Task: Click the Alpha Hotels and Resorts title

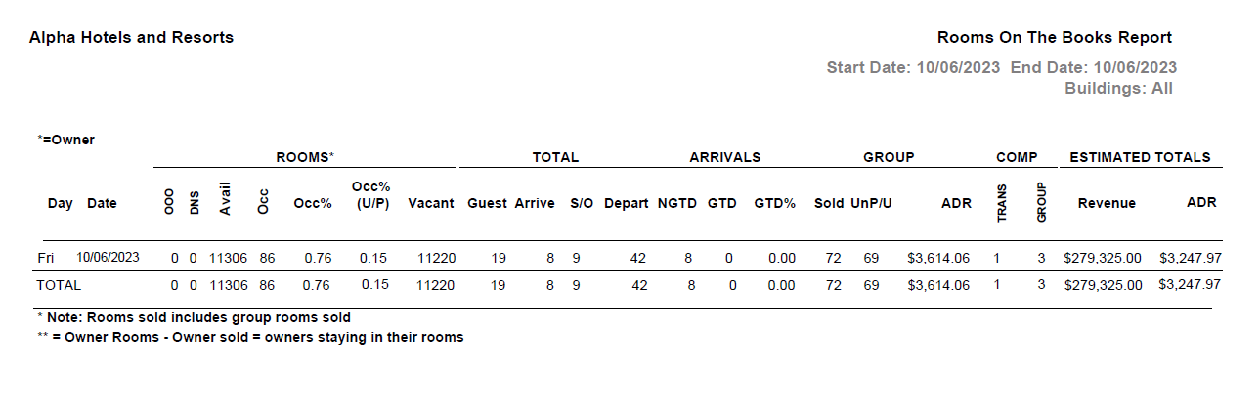Action: coord(131,38)
